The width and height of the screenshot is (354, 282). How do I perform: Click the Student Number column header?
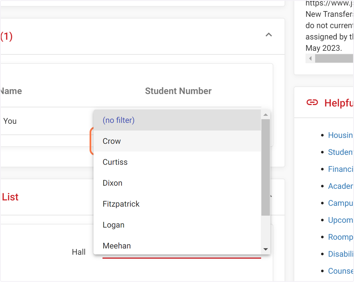point(178,91)
